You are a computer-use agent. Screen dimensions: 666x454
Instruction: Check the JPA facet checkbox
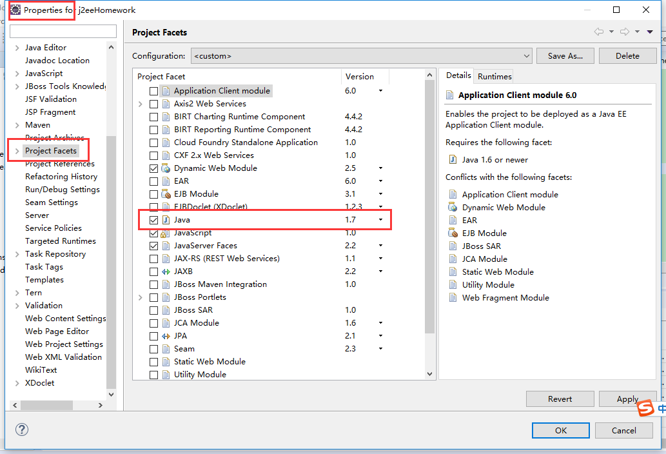(x=153, y=337)
